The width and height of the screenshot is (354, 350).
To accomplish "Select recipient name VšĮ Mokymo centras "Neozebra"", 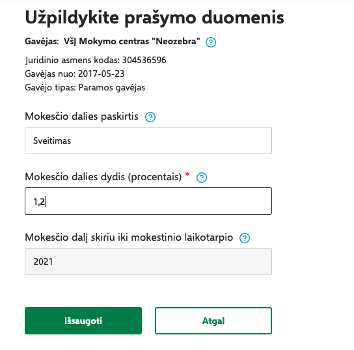I will click(x=132, y=42).
